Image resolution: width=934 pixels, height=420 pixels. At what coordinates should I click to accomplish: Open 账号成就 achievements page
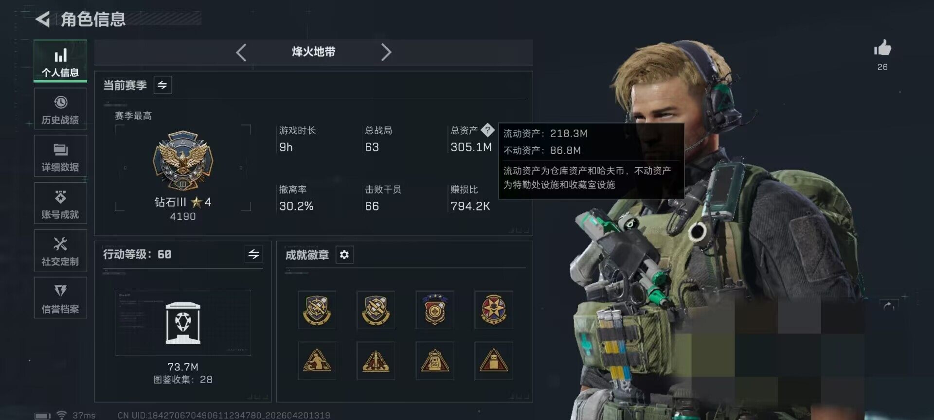click(x=60, y=203)
